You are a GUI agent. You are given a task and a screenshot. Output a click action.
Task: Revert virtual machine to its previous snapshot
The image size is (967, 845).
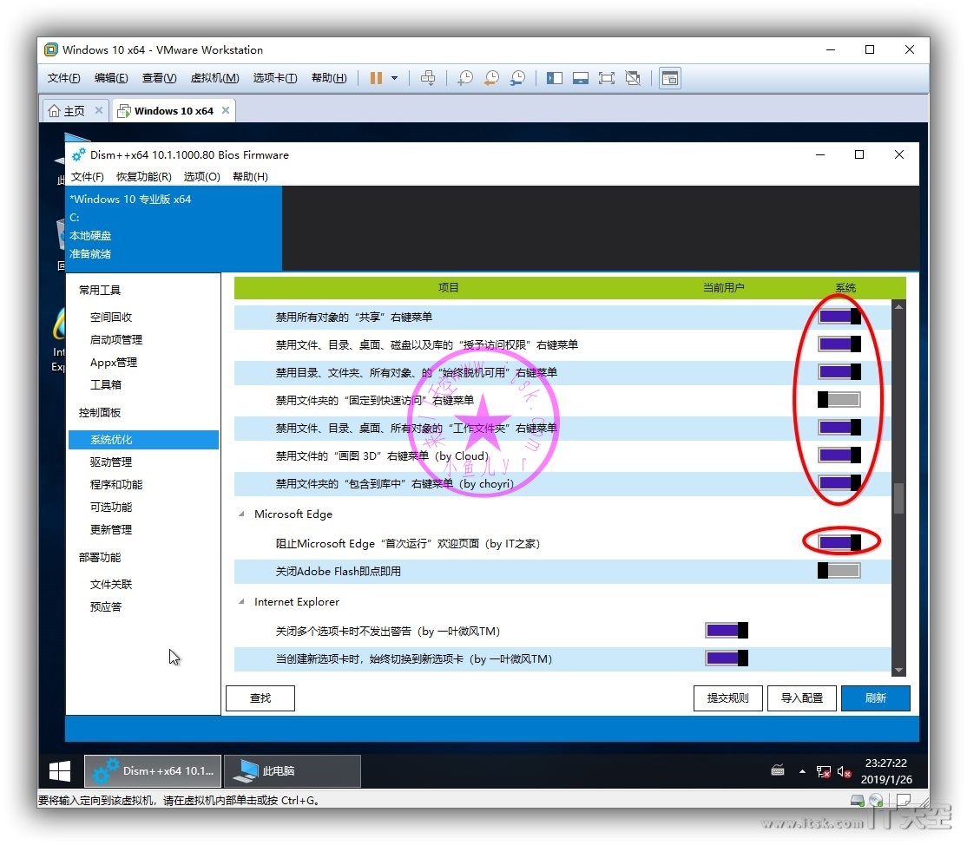491,78
